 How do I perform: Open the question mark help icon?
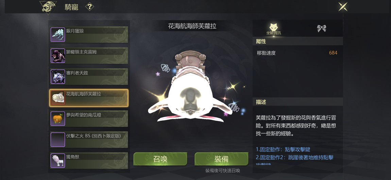tap(89, 7)
